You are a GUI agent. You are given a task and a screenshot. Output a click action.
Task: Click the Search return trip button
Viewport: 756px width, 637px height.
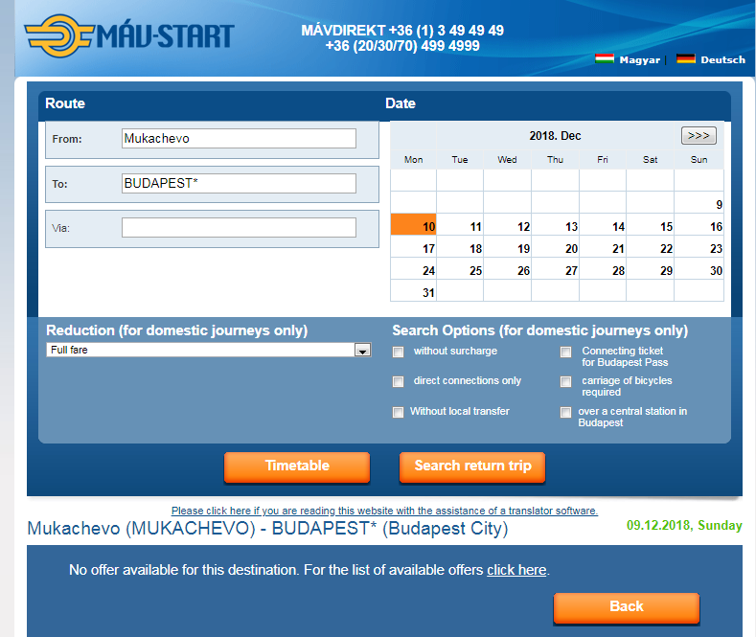pos(472,466)
